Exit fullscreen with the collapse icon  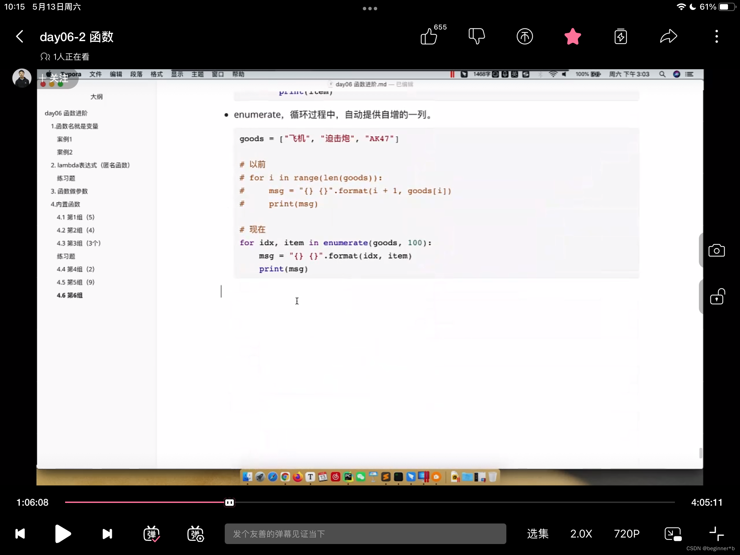pyautogui.click(x=716, y=534)
